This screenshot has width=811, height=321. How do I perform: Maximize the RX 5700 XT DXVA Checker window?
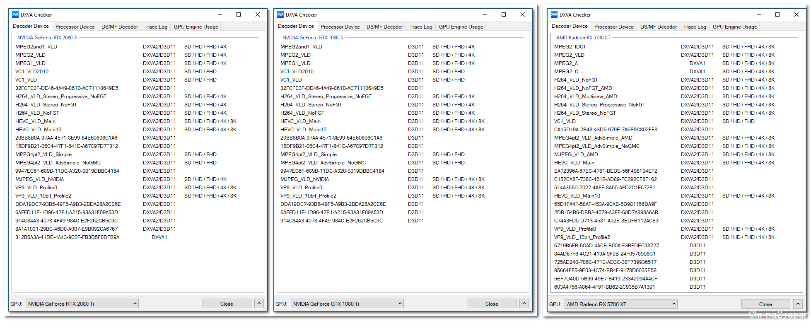coord(777,14)
